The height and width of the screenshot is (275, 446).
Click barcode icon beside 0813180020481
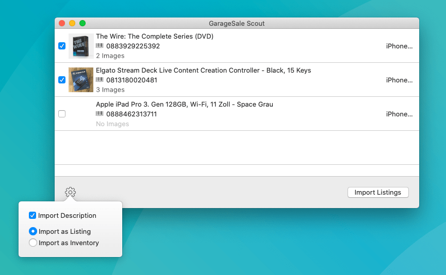pos(100,80)
